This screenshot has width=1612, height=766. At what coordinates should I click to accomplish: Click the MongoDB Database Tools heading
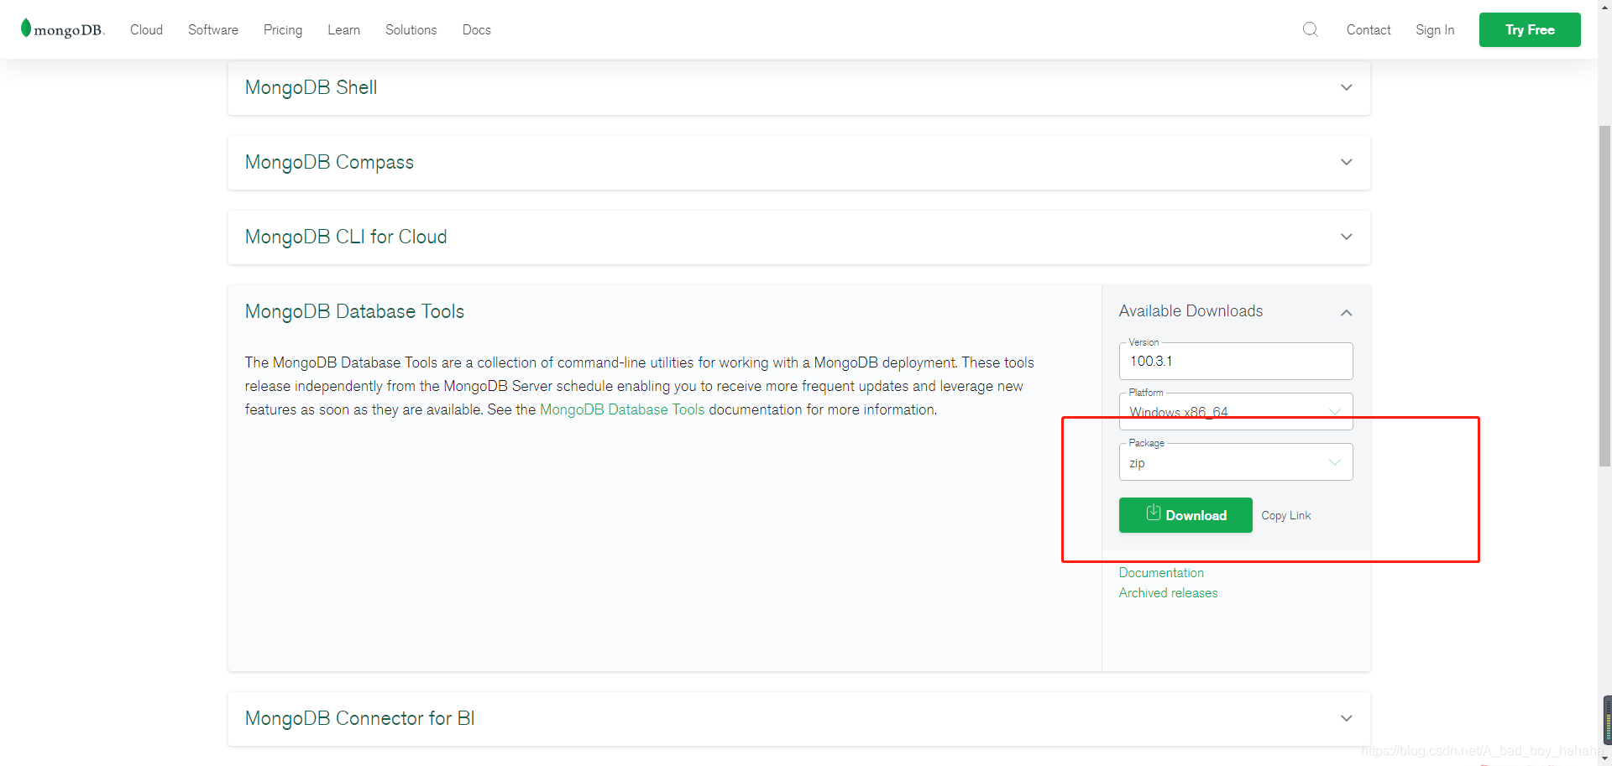click(354, 311)
